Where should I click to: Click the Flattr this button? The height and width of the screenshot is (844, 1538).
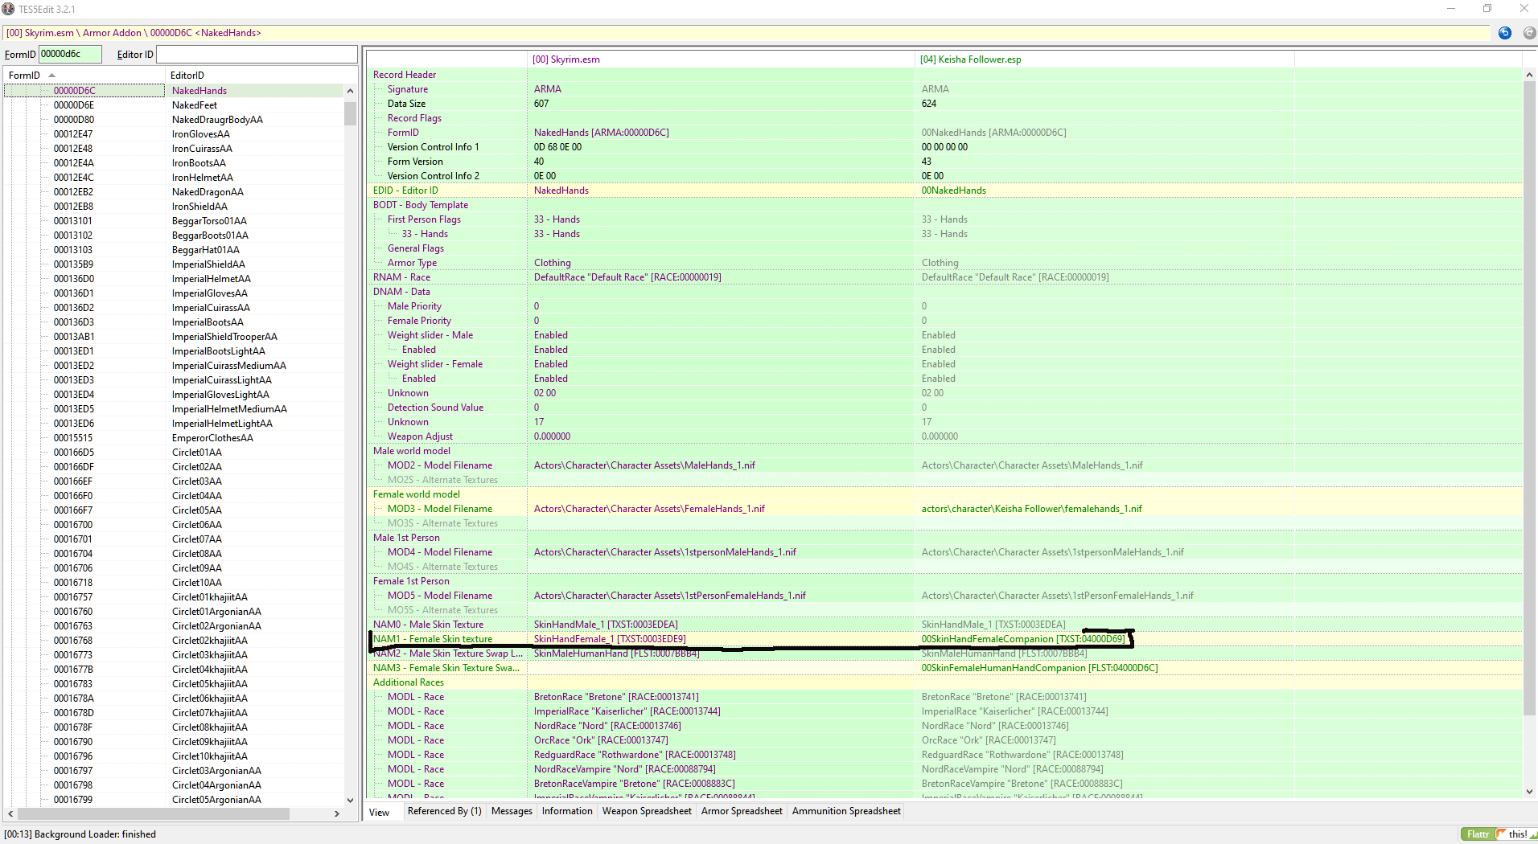(x=1499, y=834)
